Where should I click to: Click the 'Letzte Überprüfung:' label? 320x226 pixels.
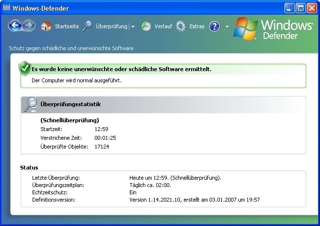pos(56,178)
